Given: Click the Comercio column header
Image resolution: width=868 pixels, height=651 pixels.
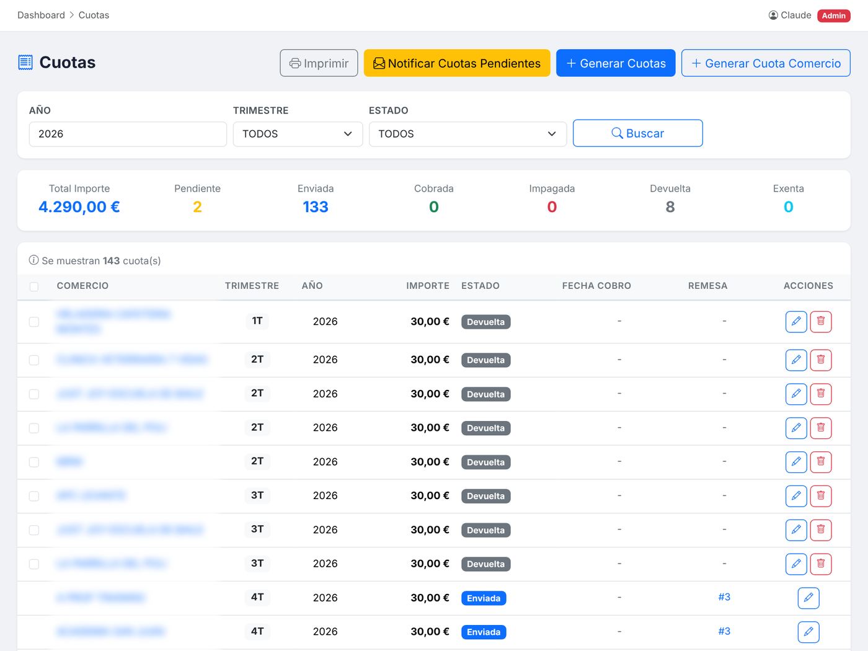Looking at the screenshot, I should (x=82, y=286).
